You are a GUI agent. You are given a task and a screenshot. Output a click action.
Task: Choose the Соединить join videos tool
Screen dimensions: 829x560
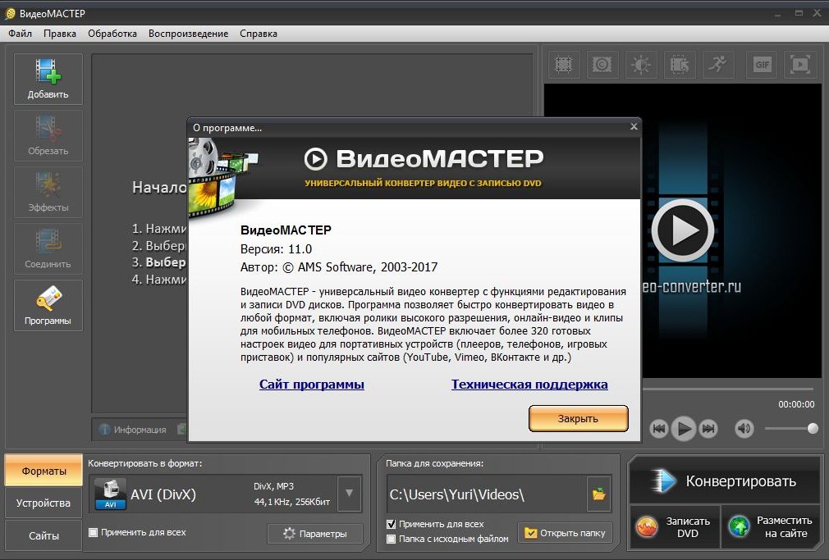[48, 248]
